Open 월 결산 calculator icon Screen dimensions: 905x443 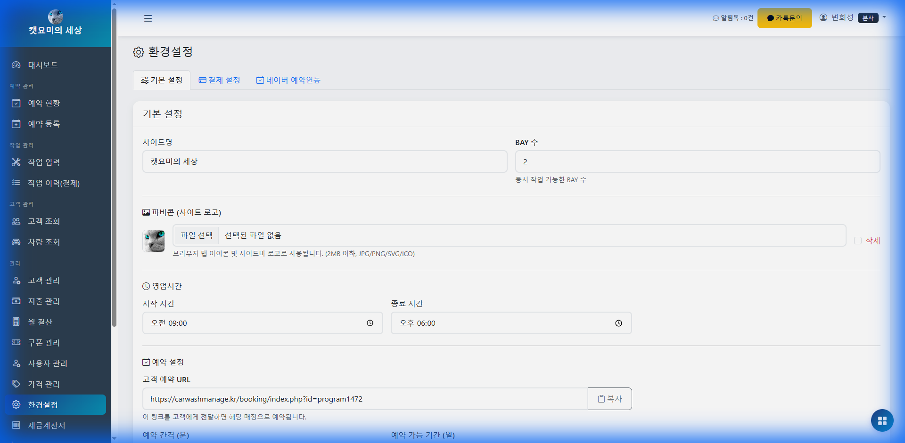(x=16, y=322)
